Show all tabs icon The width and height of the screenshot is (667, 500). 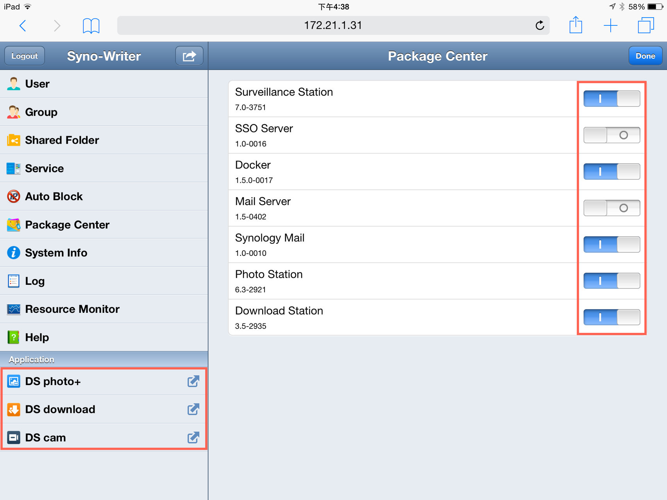646,25
